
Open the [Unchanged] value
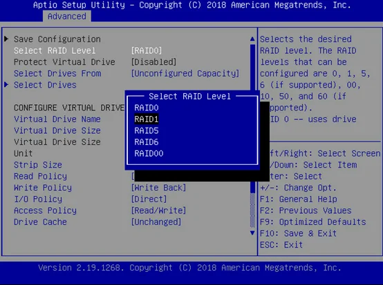coord(156,222)
